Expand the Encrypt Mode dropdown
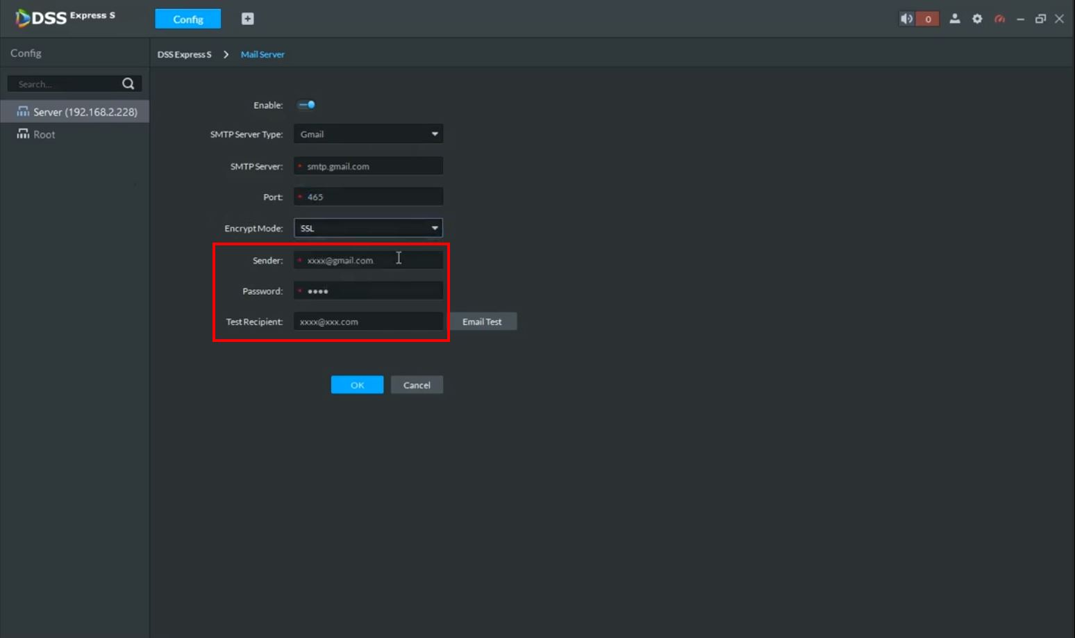This screenshot has height=638, width=1075. [368, 228]
